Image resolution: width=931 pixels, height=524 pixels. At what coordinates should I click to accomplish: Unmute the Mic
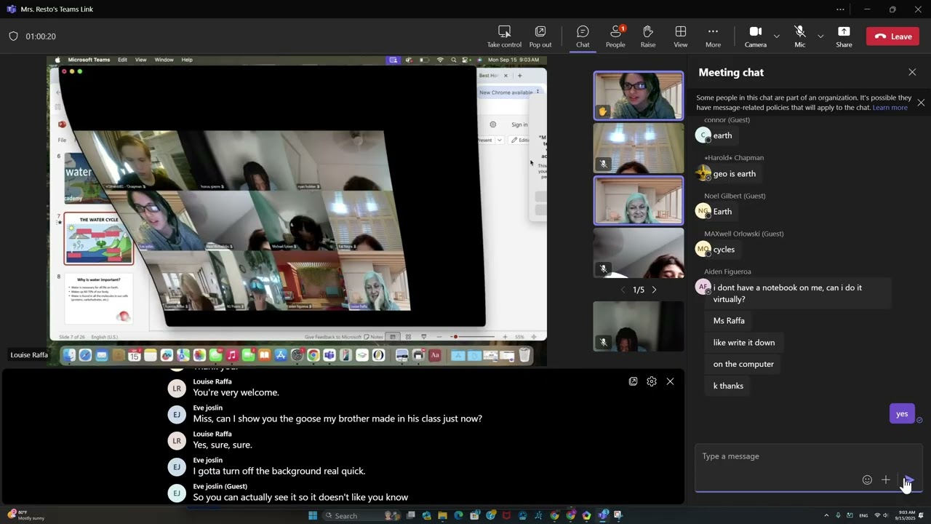click(800, 36)
